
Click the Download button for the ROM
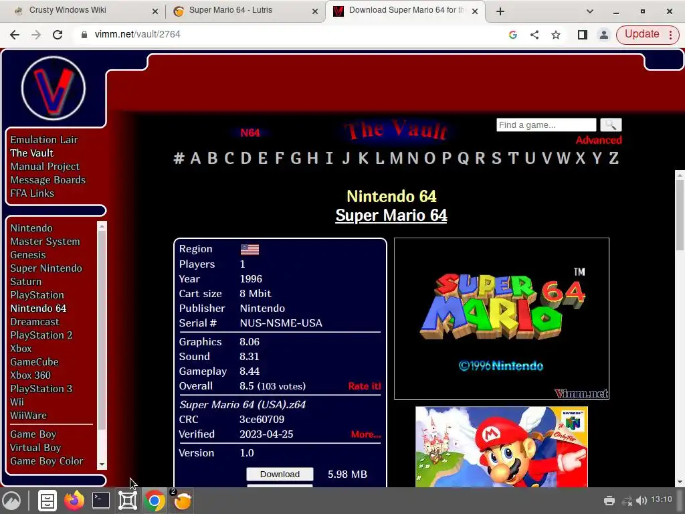(280, 475)
